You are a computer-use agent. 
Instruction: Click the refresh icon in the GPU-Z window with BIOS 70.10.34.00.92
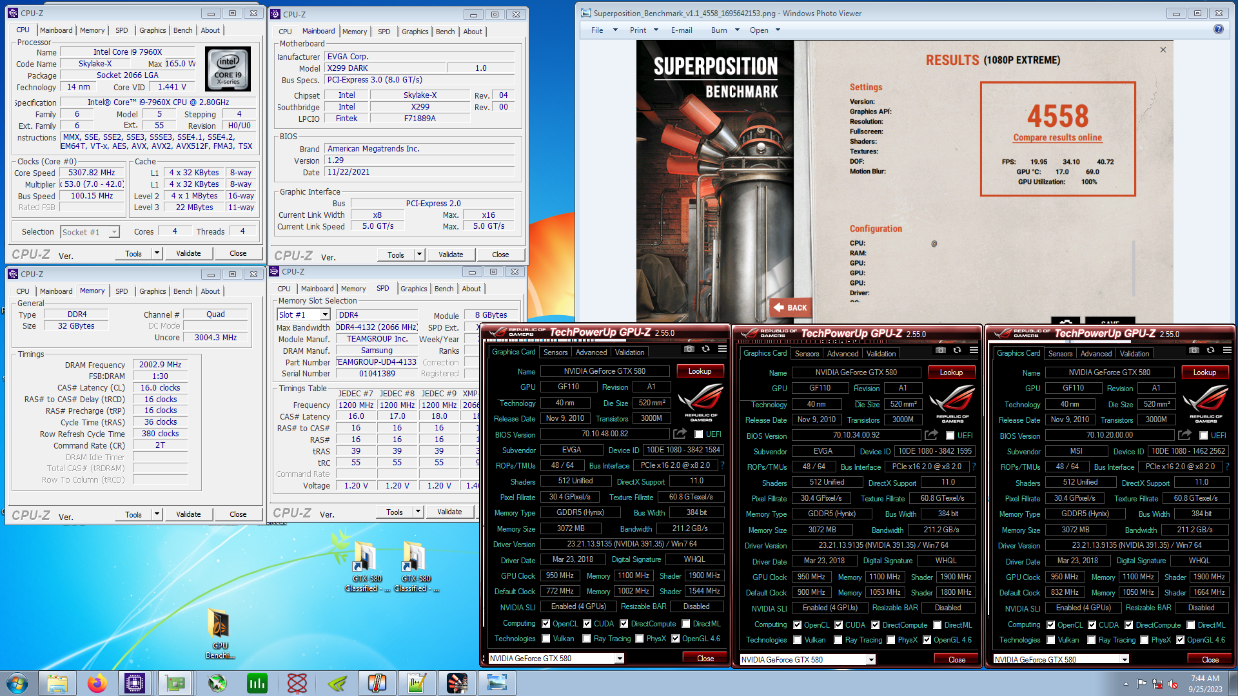[x=958, y=351]
